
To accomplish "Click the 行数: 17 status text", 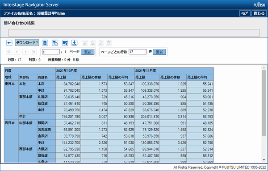I will pos(14,60).
